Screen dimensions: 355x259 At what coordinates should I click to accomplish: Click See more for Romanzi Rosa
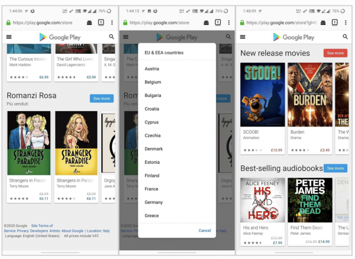(x=102, y=98)
